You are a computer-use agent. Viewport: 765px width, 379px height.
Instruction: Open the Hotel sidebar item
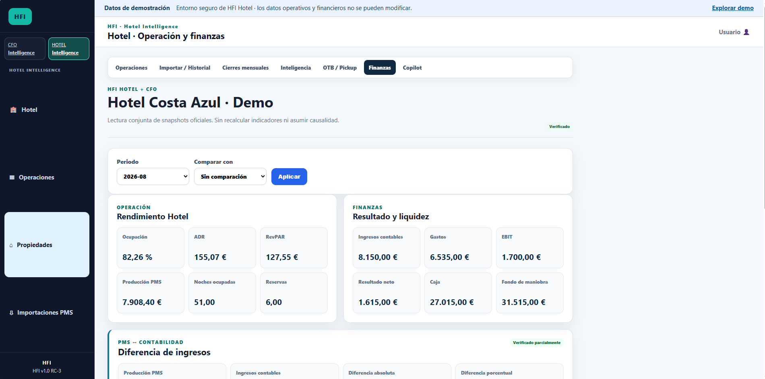click(x=47, y=110)
